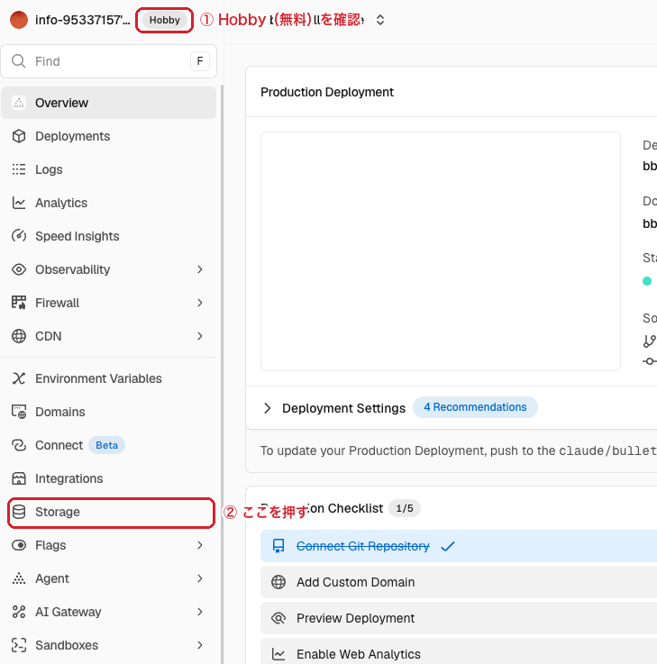Viewport: 657px width, 664px height.
Task: Click the Analytics chart icon
Action: click(19, 203)
